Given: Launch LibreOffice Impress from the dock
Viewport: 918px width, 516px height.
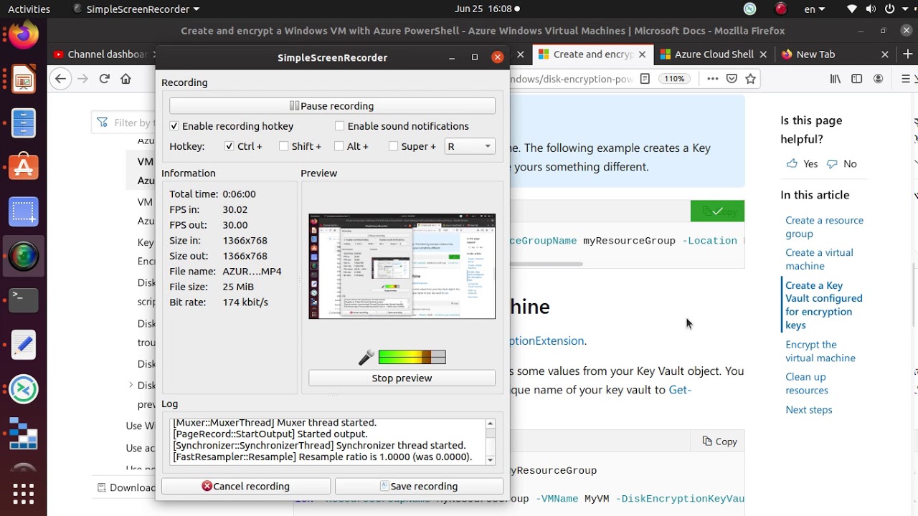Looking at the screenshot, I should coord(23,80).
